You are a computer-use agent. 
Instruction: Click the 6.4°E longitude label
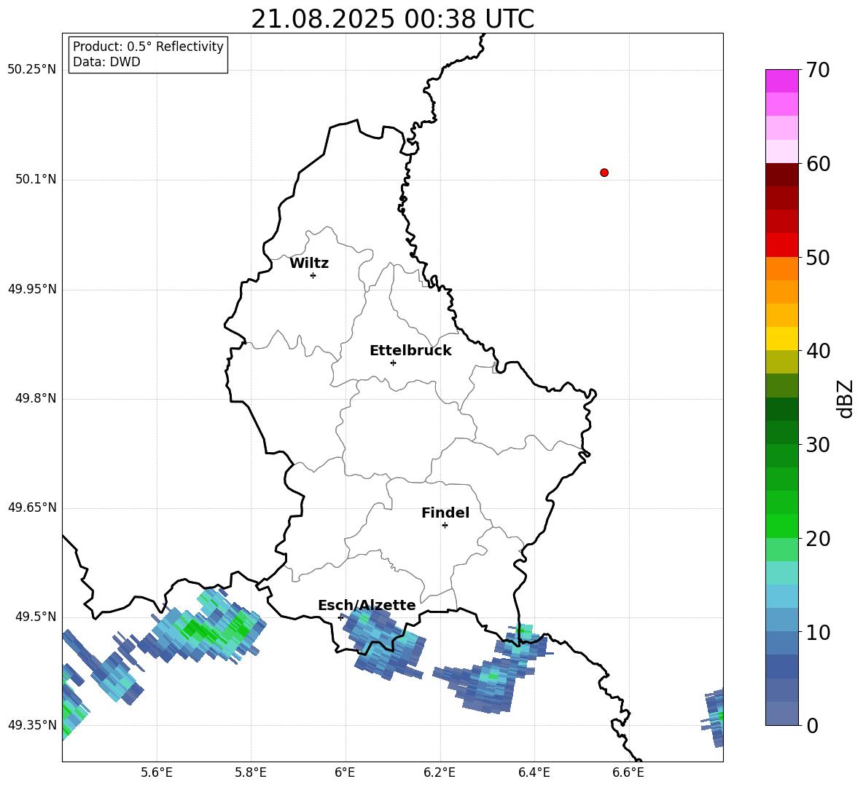click(534, 772)
